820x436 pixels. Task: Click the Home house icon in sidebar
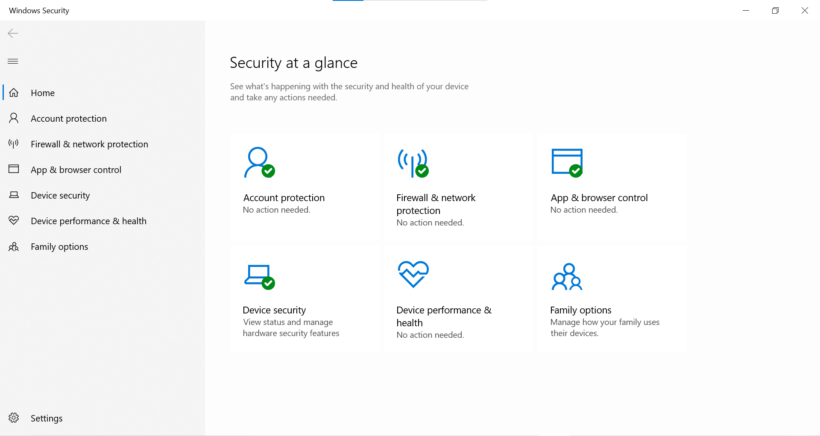point(14,93)
